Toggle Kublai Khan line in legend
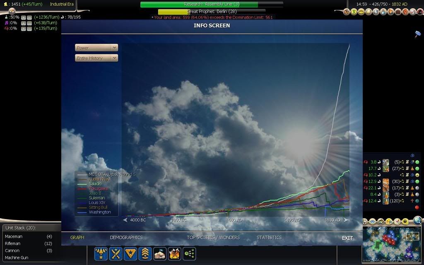The height and width of the screenshot is (265, 424). (x=94, y=179)
